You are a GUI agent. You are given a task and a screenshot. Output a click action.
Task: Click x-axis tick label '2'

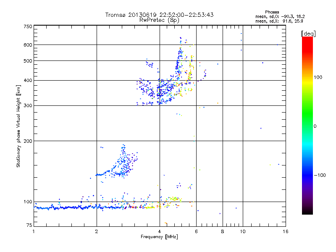pos(97,231)
